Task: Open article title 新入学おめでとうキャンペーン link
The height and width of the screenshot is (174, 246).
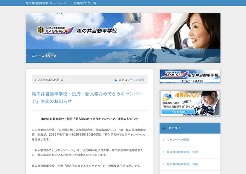Action: 87,98
